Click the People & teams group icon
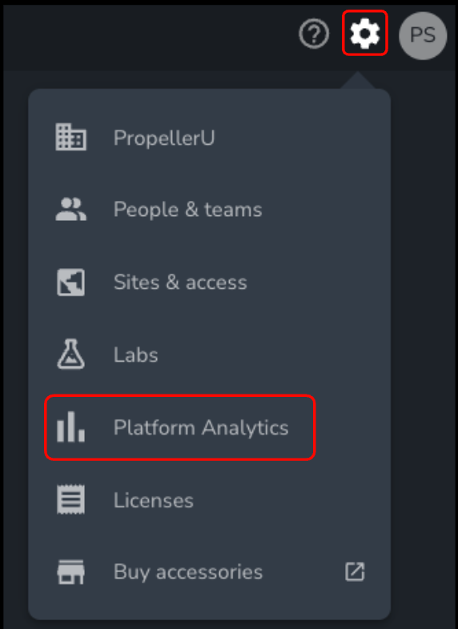Image resolution: width=458 pixels, height=629 pixels. 70,210
